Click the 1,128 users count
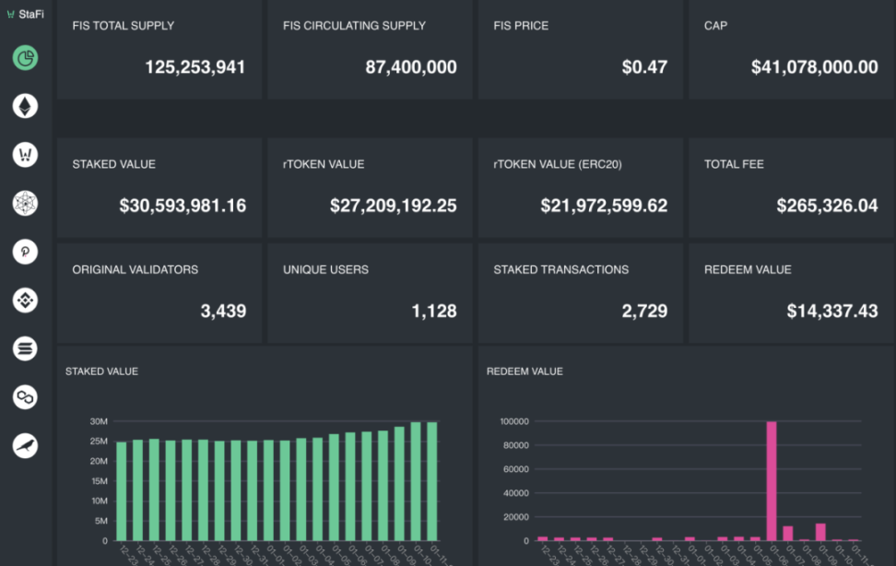The width and height of the screenshot is (896, 566). [434, 311]
